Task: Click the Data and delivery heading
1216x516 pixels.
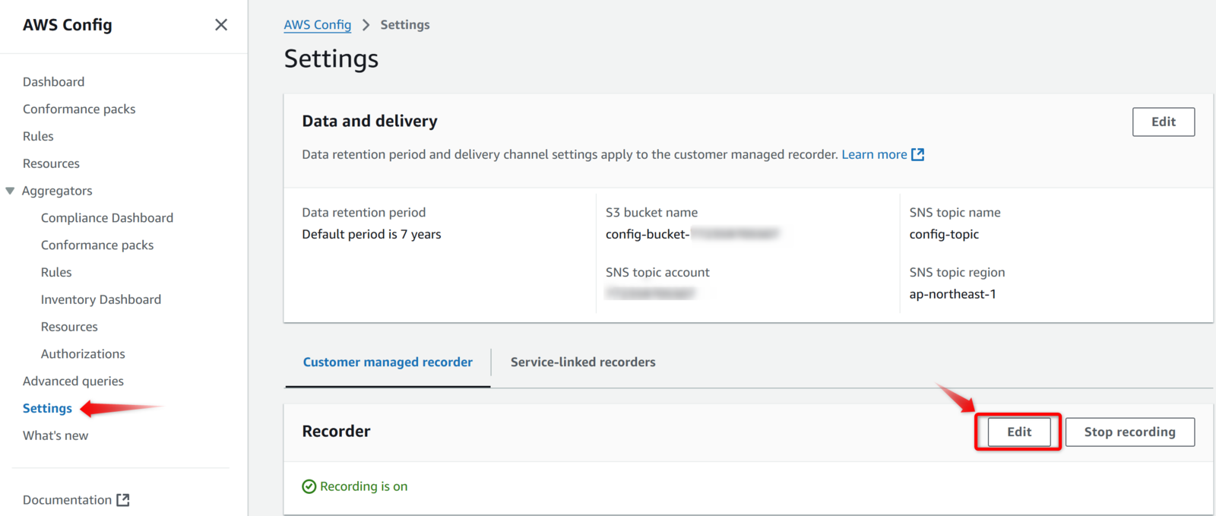Action: 369,121
